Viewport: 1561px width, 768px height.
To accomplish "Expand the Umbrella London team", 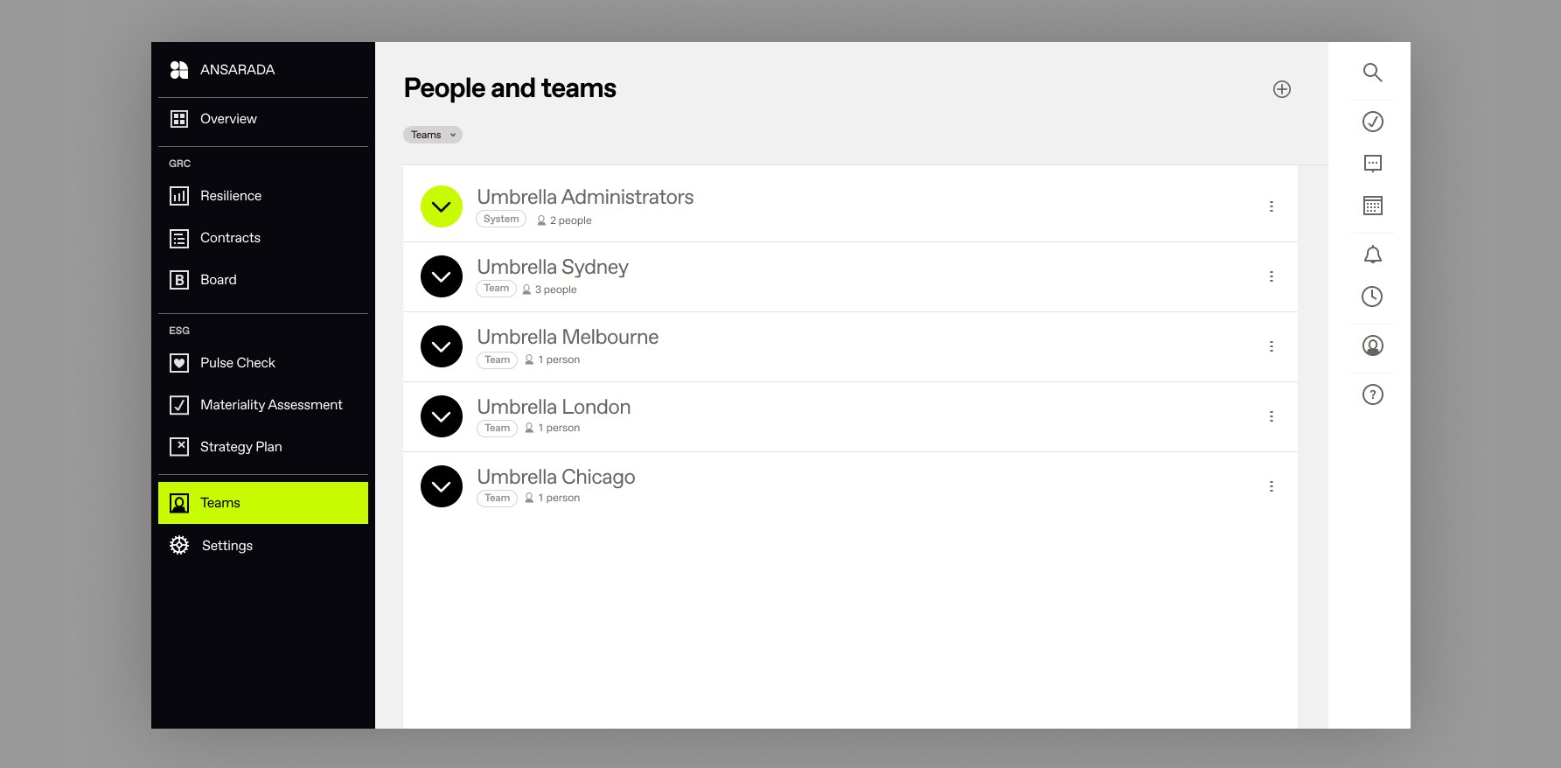I will (x=442, y=416).
